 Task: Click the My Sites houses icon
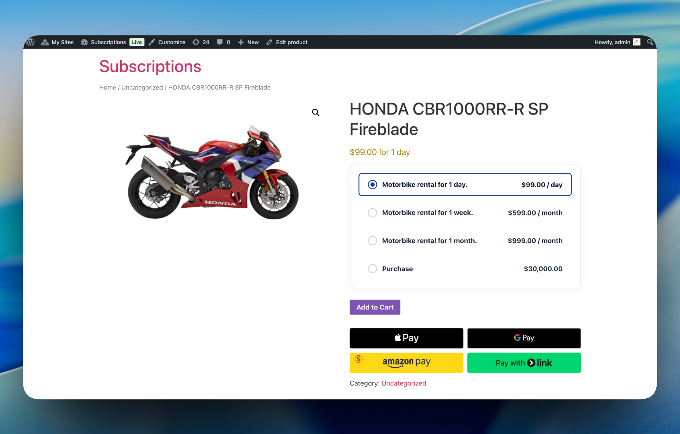pyautogui.click(x=45, y=42)
